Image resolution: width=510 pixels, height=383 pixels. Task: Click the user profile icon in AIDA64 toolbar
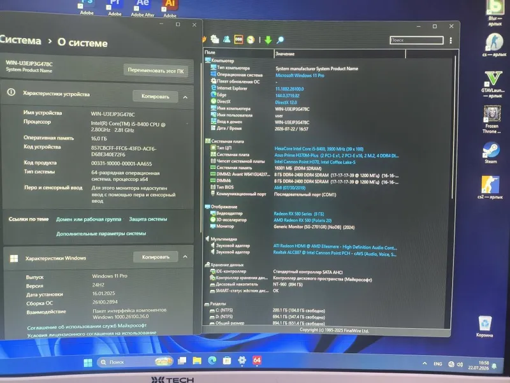(227, 40)
